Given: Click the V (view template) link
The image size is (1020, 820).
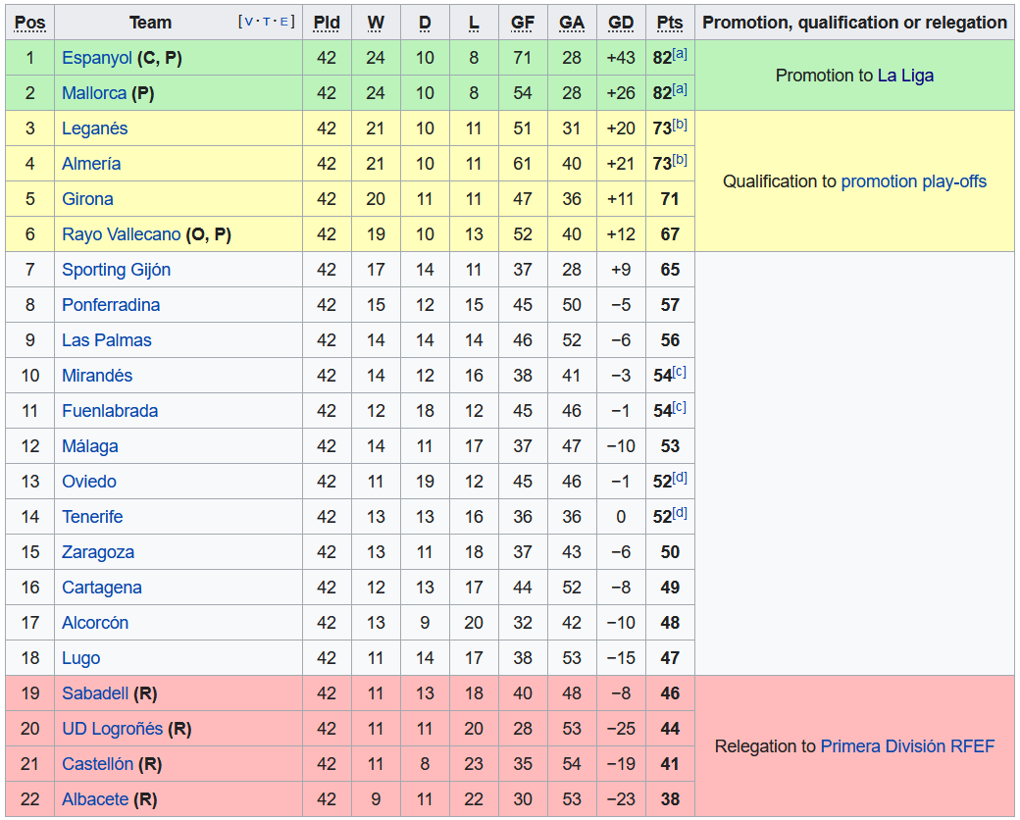Looking at the screenshot, I should point(247,22).
